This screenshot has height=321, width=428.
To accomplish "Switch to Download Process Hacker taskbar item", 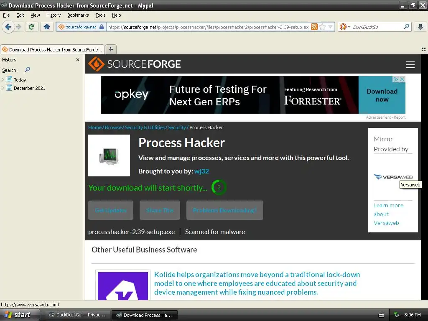I will (x=145, y=315).
